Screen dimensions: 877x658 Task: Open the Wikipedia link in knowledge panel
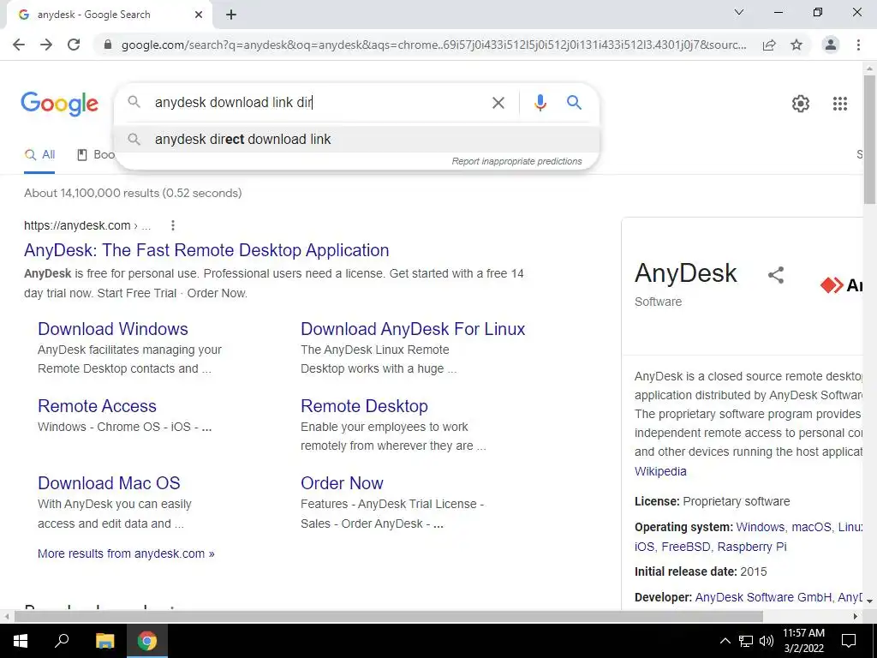660,471
